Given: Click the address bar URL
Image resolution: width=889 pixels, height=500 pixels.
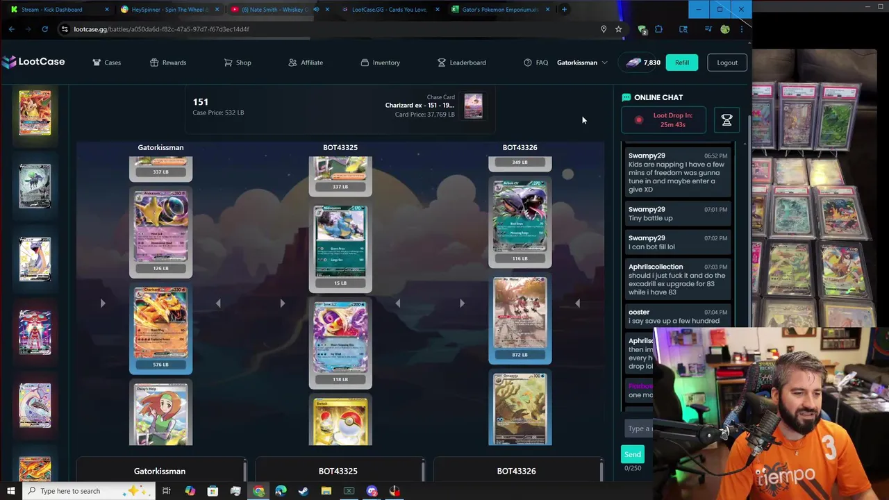Looking at the screenshot, I should [x=161, y=29].
